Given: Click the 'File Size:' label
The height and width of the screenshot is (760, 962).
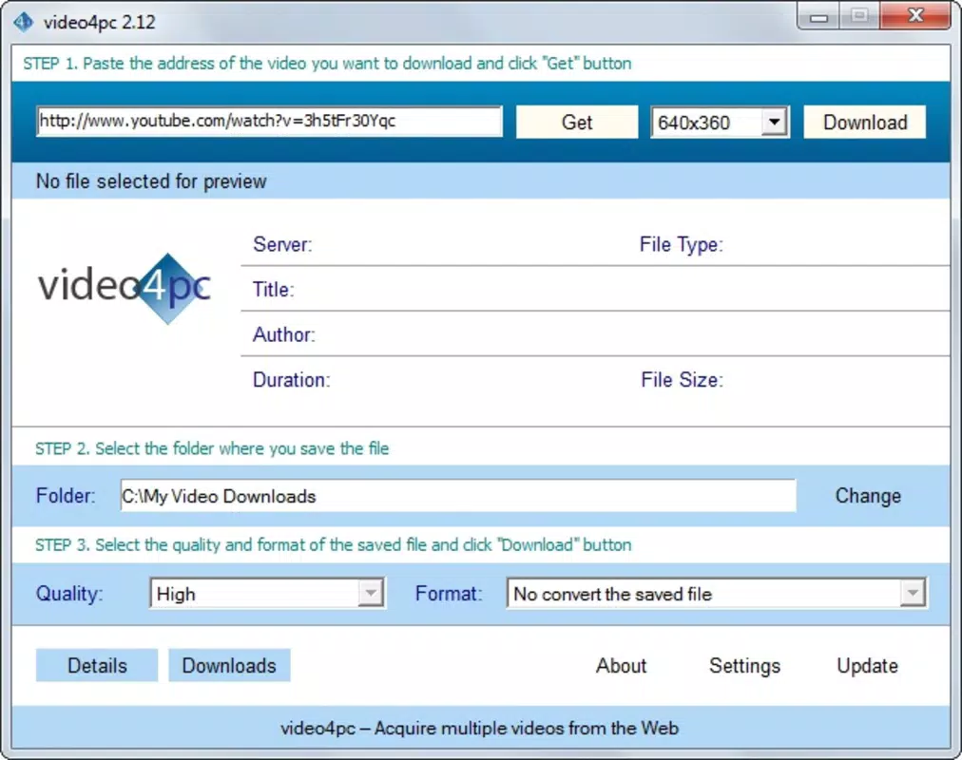Looking at the screenshot, I should click(683, 380).
